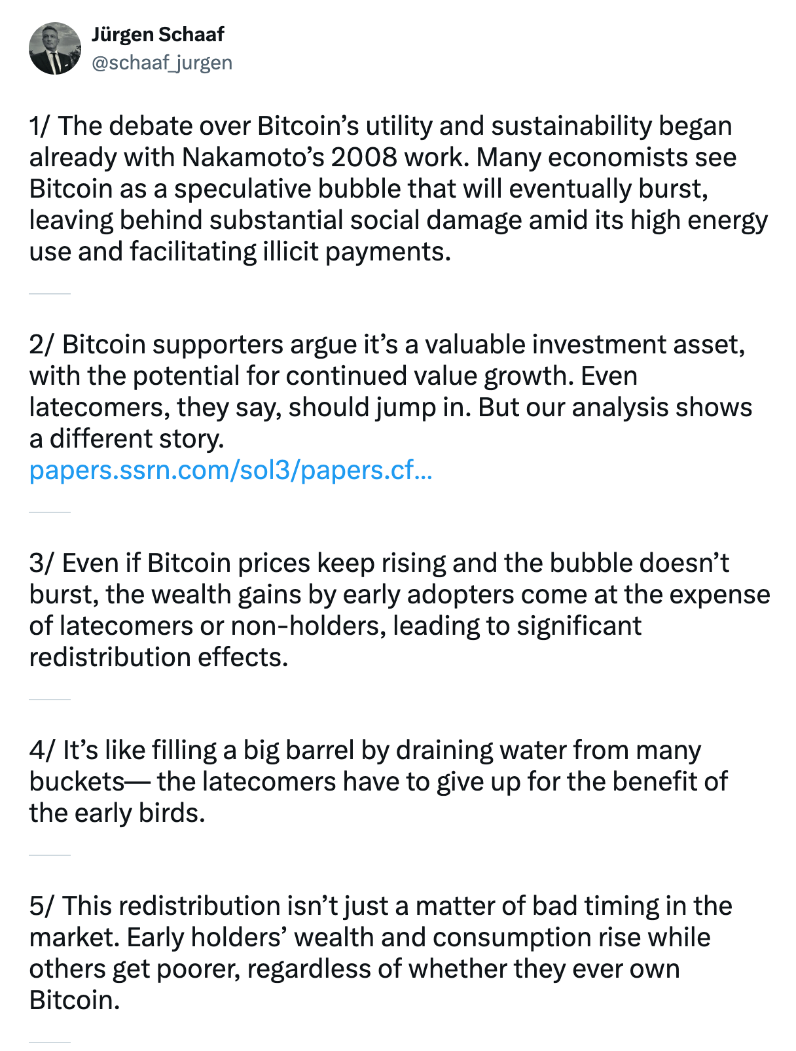Click the divider line below the SSRN link
Screen dimensions: 796x1051
(x=50, y=512)
